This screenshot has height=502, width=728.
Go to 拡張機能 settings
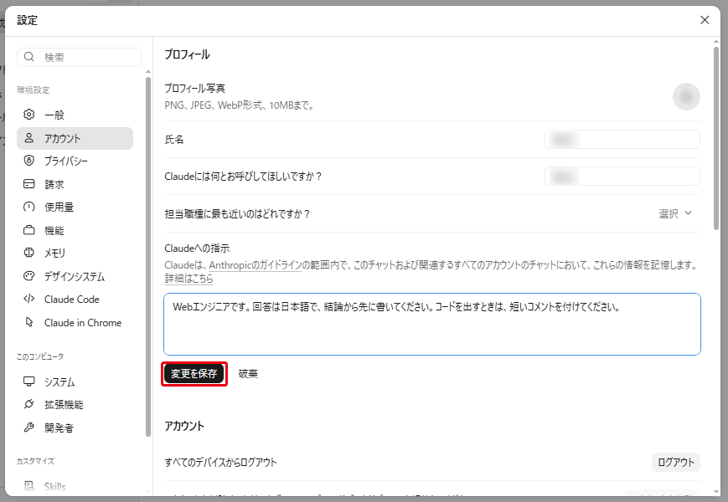[x=75, y=404]
